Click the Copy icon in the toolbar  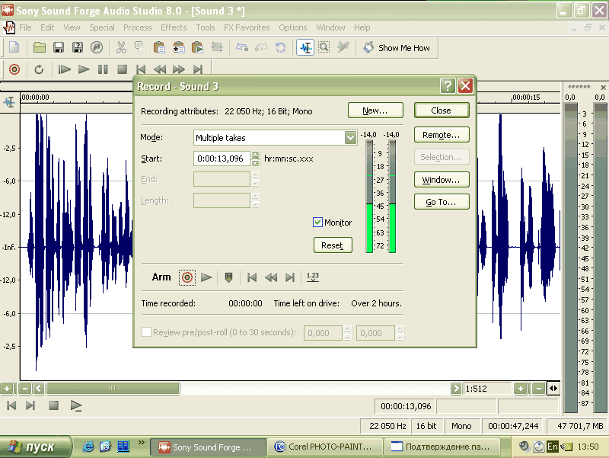(x=140, y=48)
